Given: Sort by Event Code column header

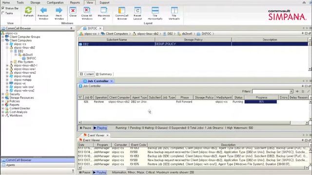Looking at the screenshot, I should point(138,145).
